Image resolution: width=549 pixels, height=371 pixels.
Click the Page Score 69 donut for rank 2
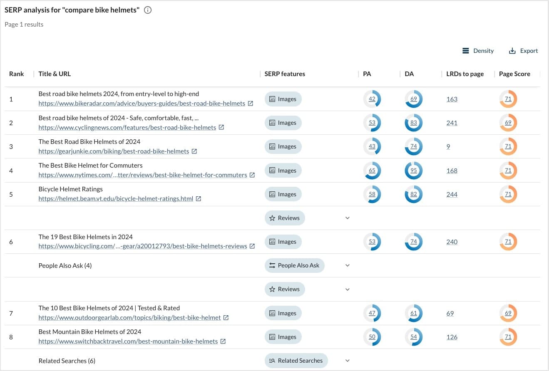pos(508,123)
